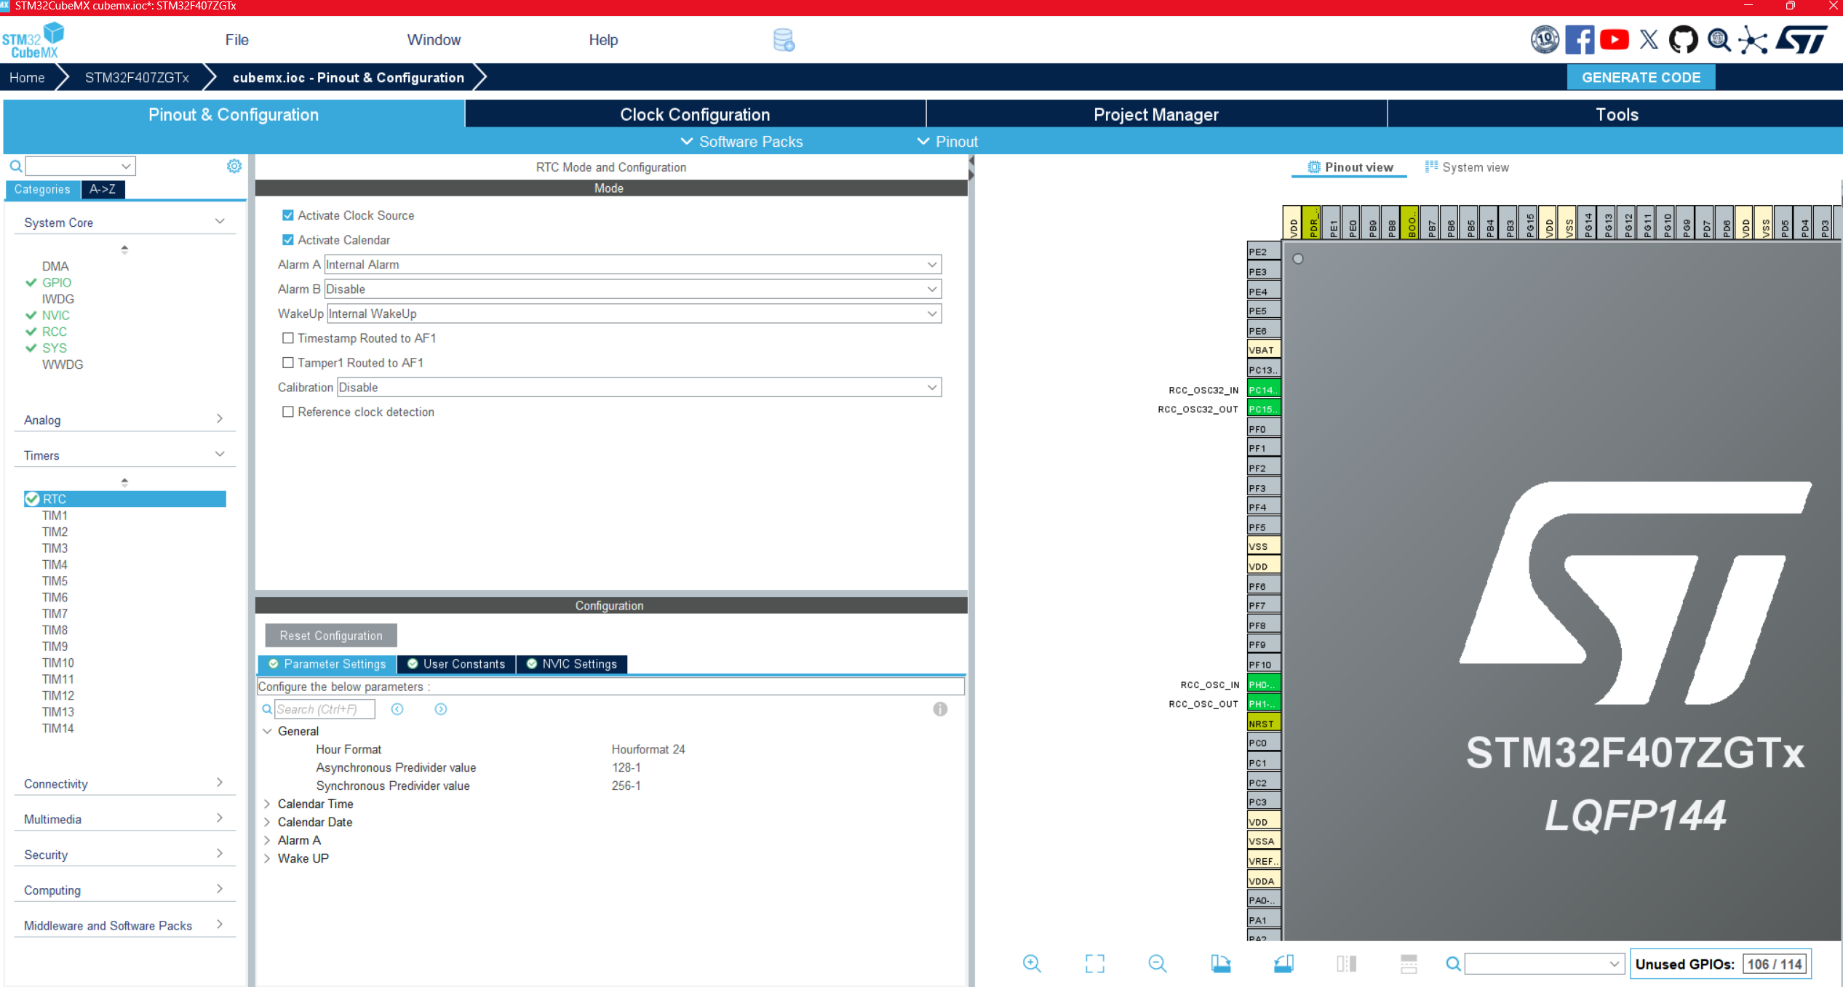The height and width of the screenshot is (987, 1843).
Task: Uncheck Activate Calendar checkbox
Action: pos(288,240)
